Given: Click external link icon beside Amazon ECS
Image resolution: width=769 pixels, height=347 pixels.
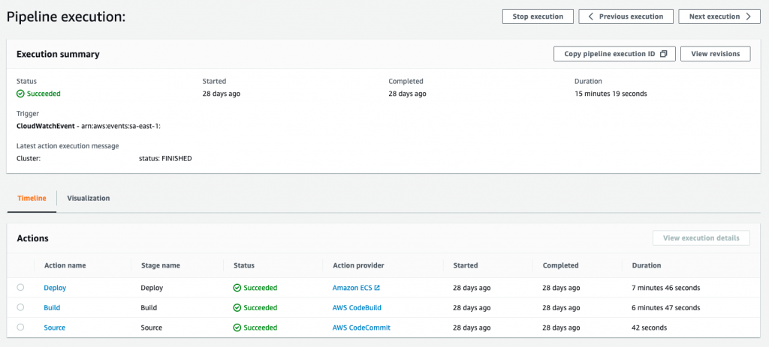Looking at the screenshot, I should (377, 288).
